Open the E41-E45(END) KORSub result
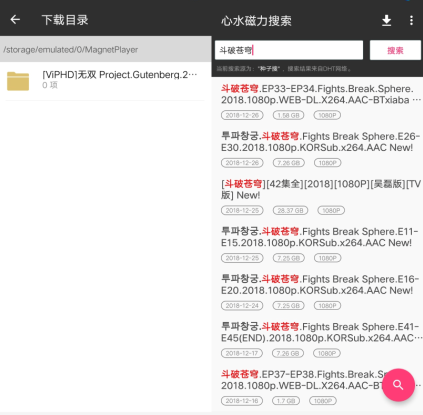This screenshot has width=423, height=415. pyautogui.click(x=317, y=331)
